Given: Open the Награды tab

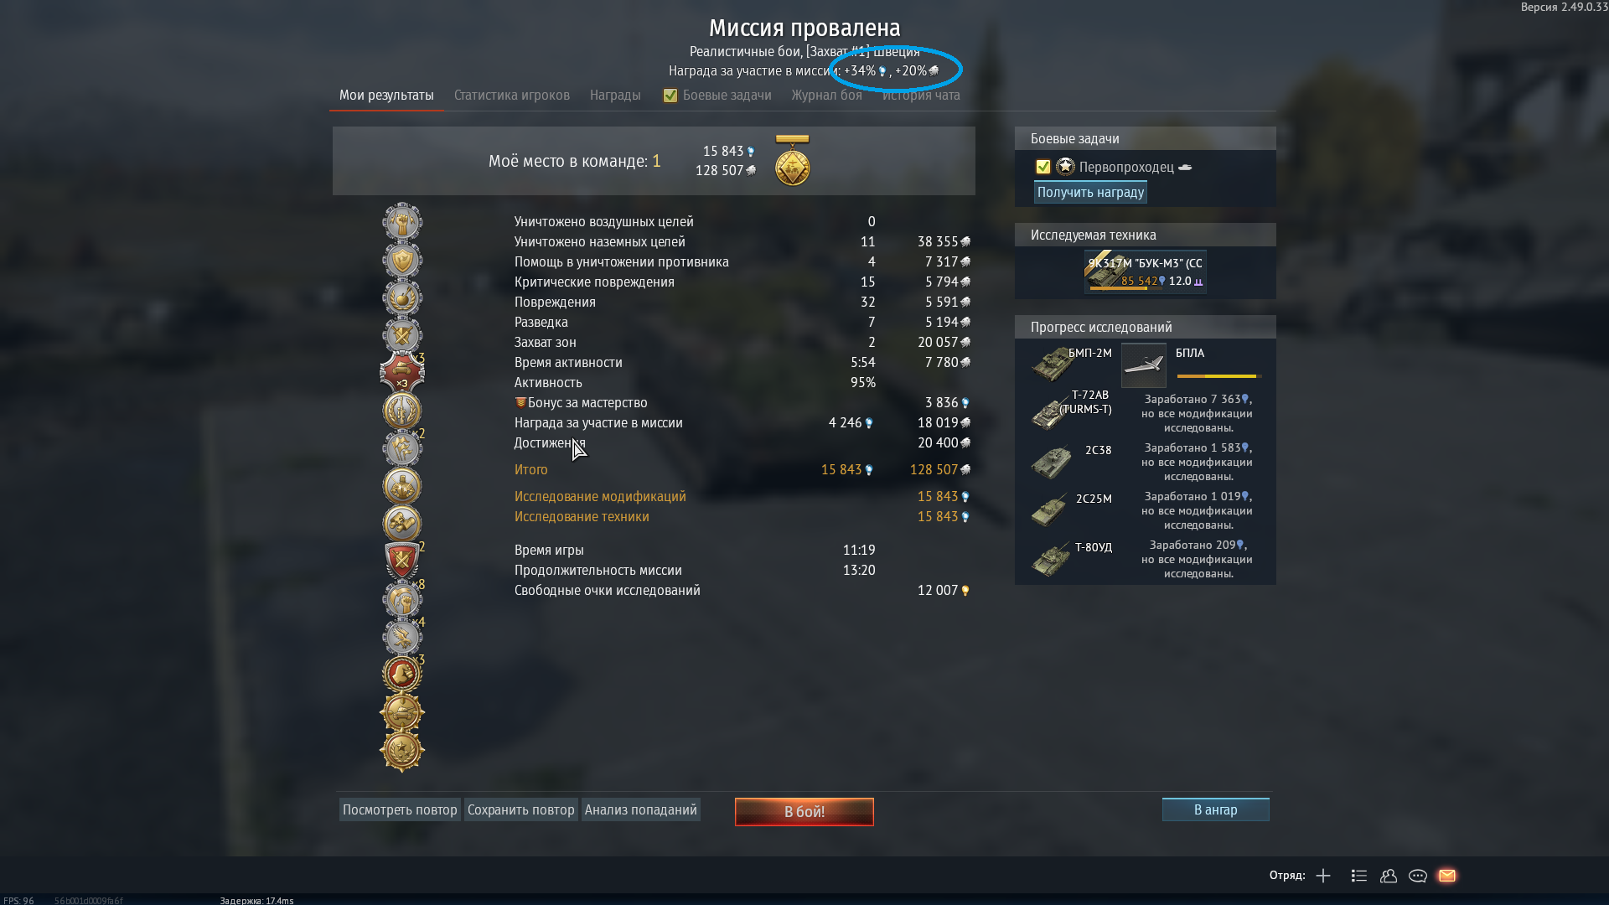Looking at the screenshot, I should point(615,96).
